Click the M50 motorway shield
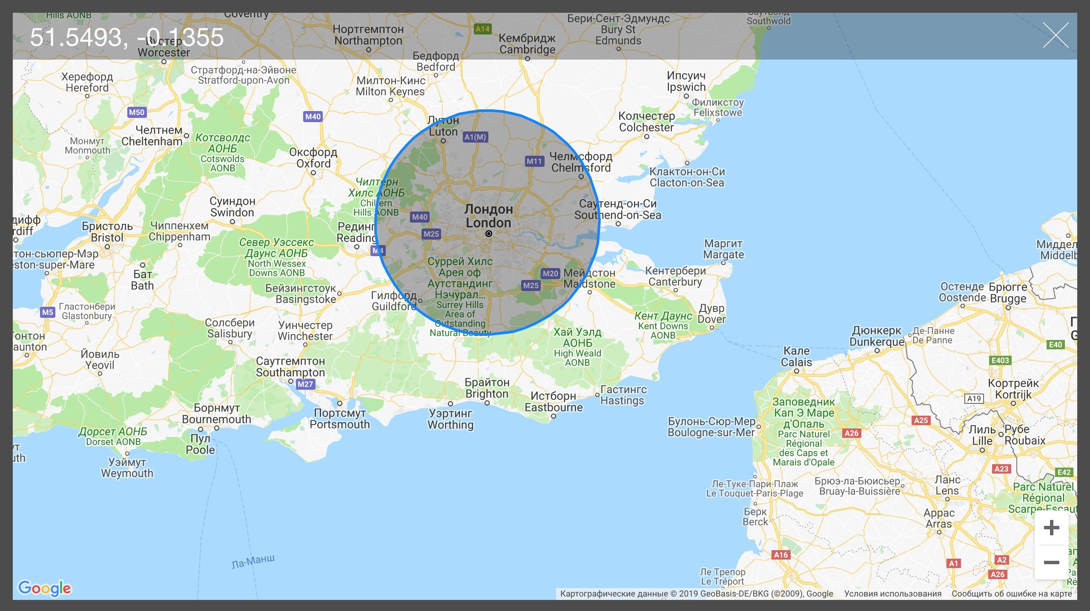The image size is (1090, 611). [x=137, y=112]
